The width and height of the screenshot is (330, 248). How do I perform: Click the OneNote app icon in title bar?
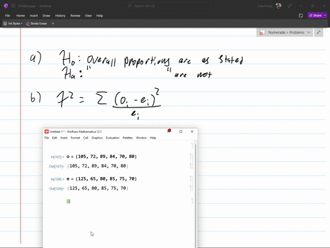(x=6, y=6)
